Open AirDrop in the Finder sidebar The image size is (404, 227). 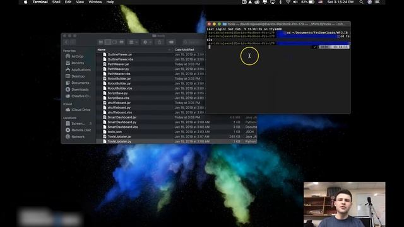(77, 56)
